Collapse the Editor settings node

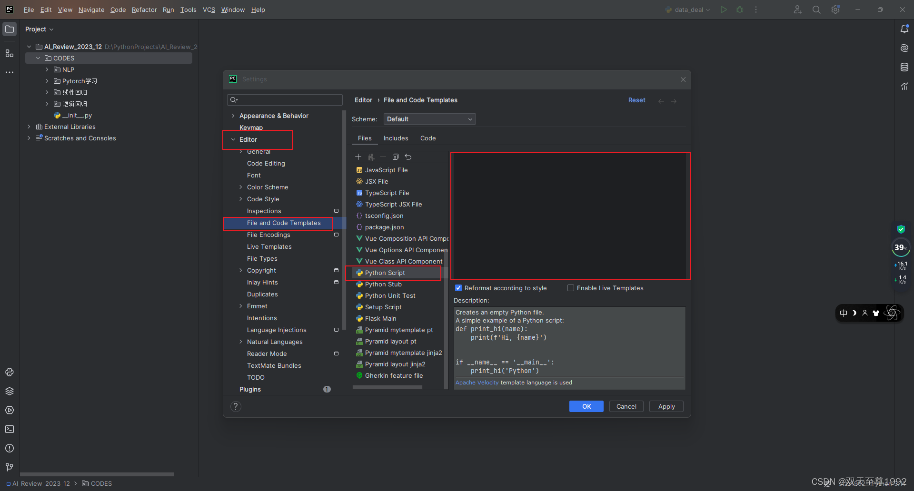(233, 139)
